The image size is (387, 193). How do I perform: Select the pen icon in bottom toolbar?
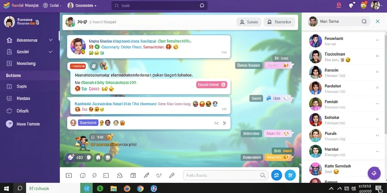(x=146, y=175)
